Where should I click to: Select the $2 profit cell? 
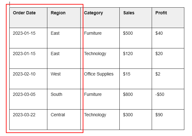click(158, 74)
